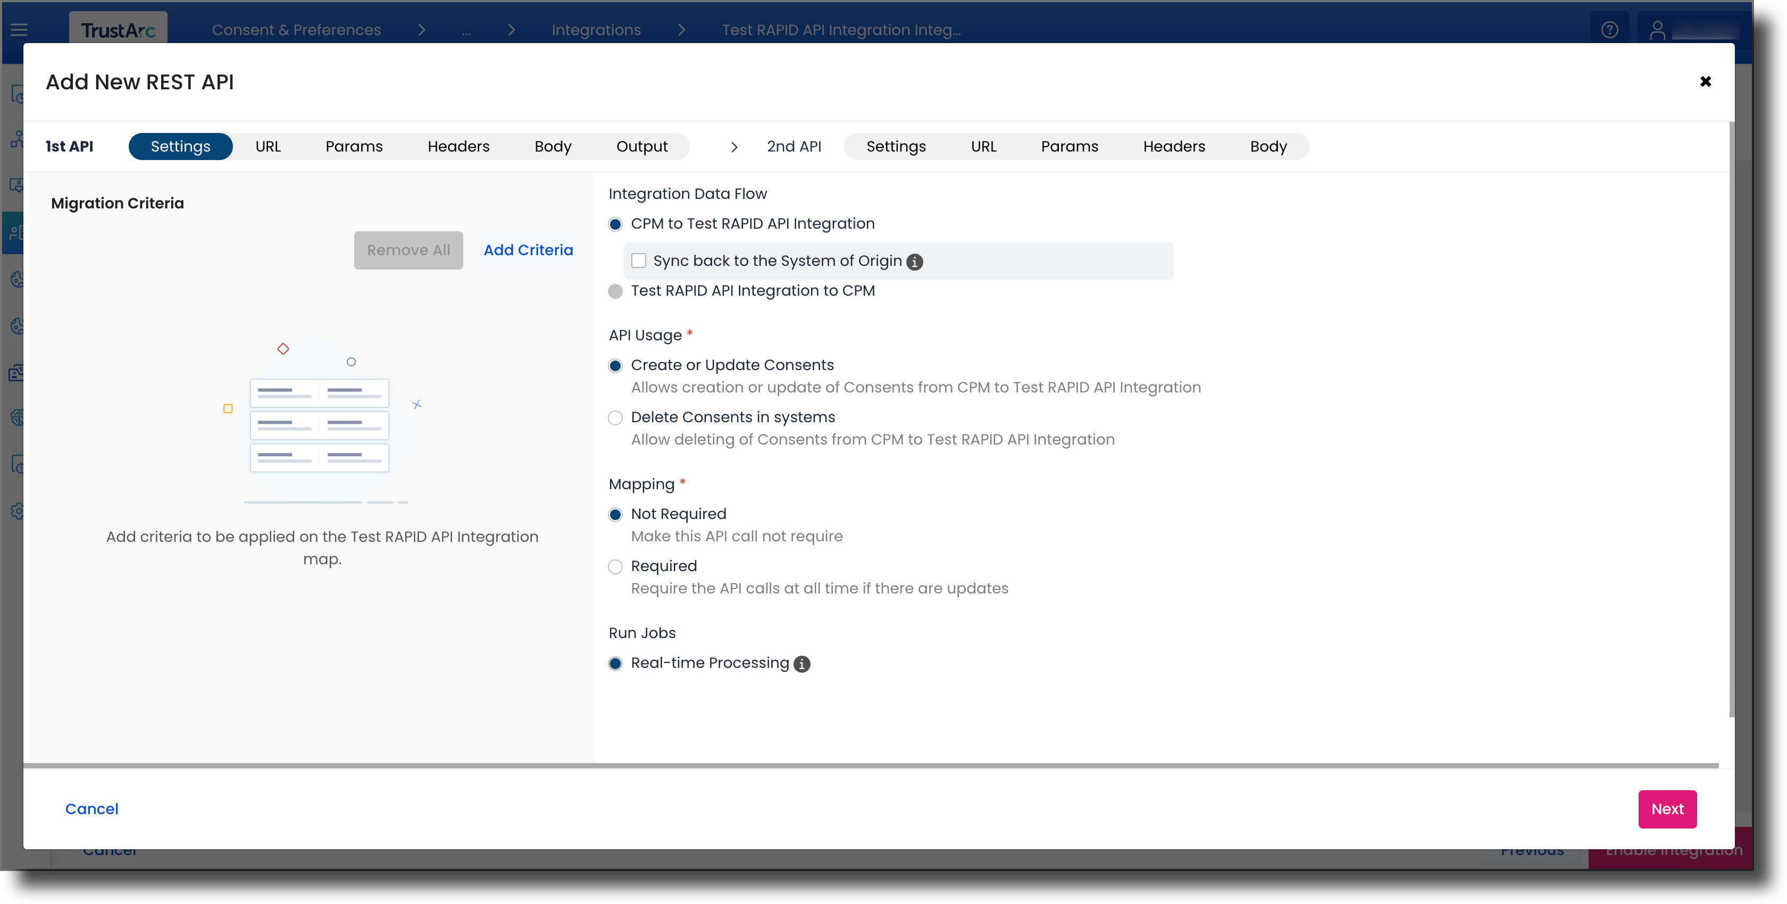Open the Integrations breadcrumb

596,30
